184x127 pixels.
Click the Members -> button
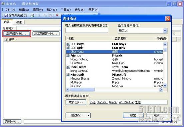click(x=76, y=102)
